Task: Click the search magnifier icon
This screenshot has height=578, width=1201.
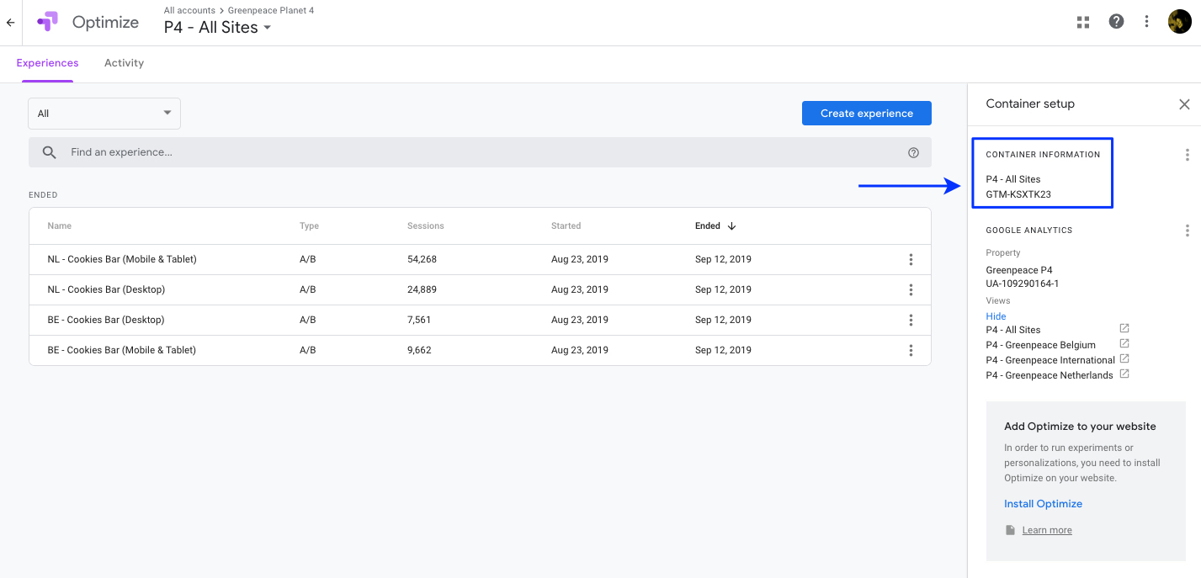Action: click(50, 152)
